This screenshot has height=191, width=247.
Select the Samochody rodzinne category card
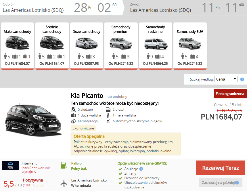[x=156, y=46]
